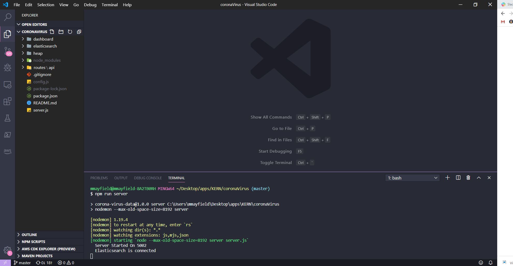Open the PowerShell panel icon in activity bar
The image size is (513, 266).
tap(8, 135)
